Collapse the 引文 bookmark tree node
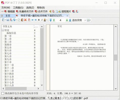This screenshot has height=100, width=120. pos(3,30)
